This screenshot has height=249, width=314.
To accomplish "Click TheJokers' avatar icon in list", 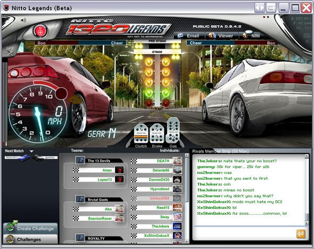I will coord(177,226).
